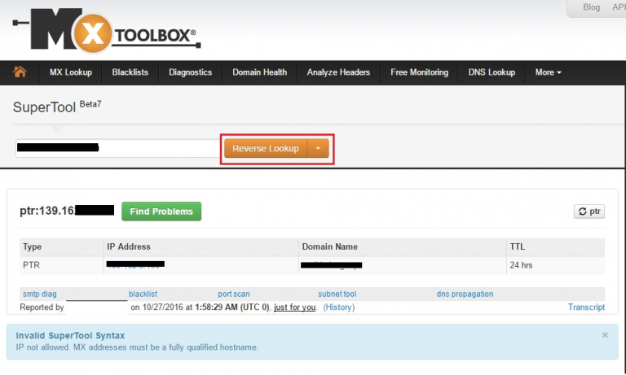The width and height of the screenshot is (626, 375).
Task: Open the More menu dropdown
Action: point(548,72)
